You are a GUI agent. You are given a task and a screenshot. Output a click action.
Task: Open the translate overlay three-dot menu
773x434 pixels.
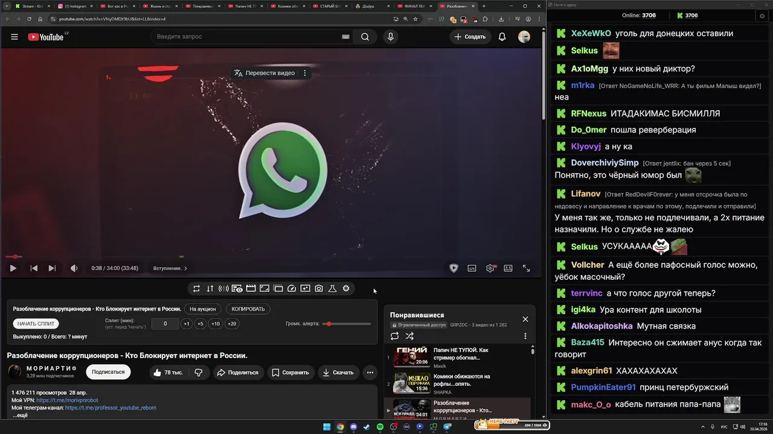[x=304, y=73]
